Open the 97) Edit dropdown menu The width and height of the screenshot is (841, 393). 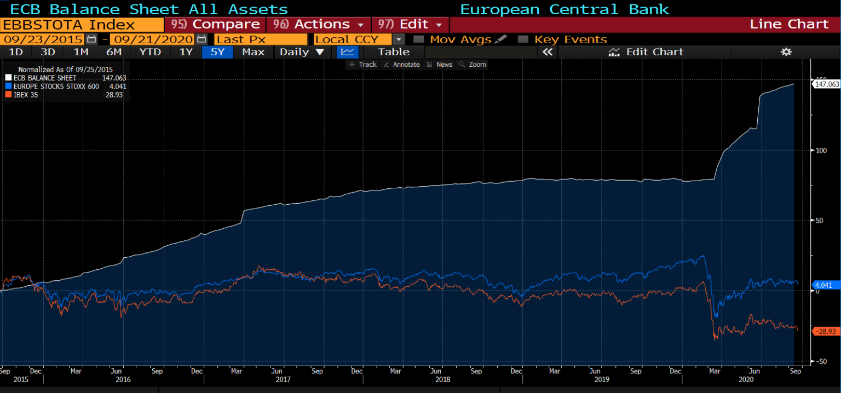410,25
